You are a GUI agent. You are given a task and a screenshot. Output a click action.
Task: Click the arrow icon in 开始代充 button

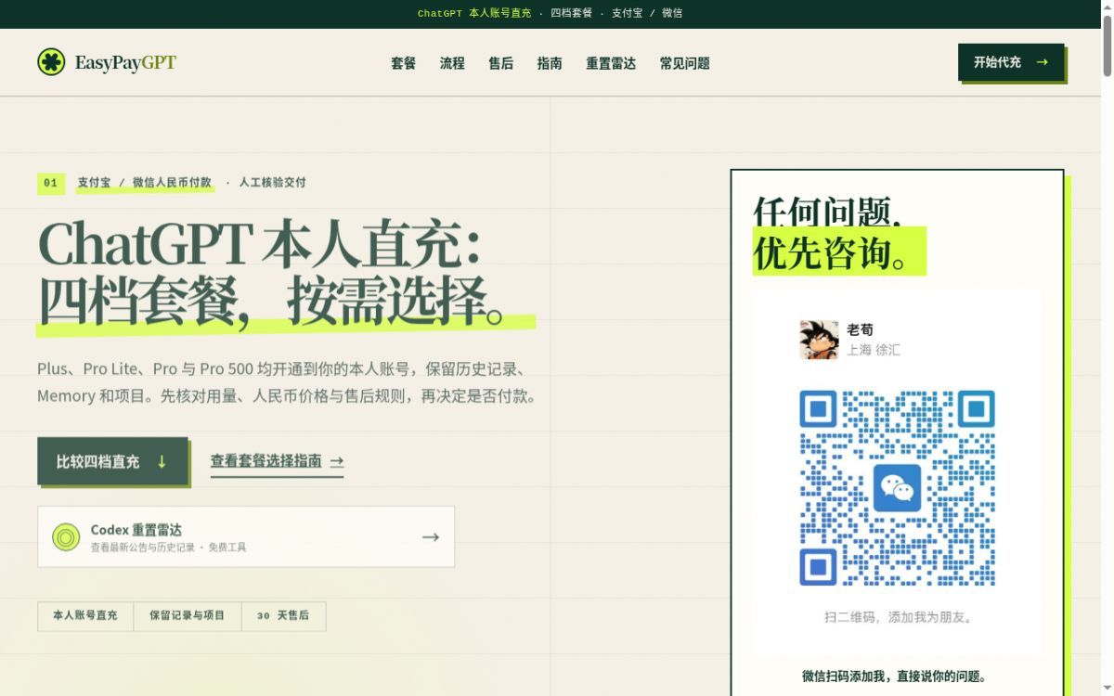[x=1042, y=62]
